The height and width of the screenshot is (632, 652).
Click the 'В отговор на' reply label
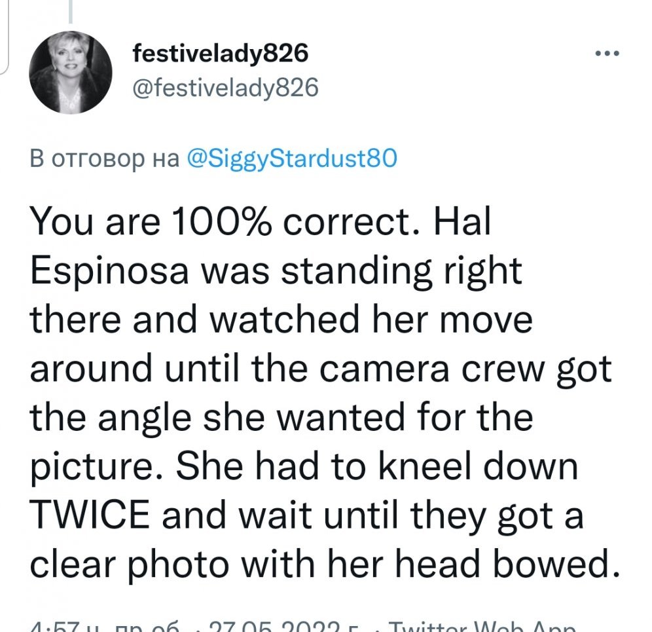(104, 158)
